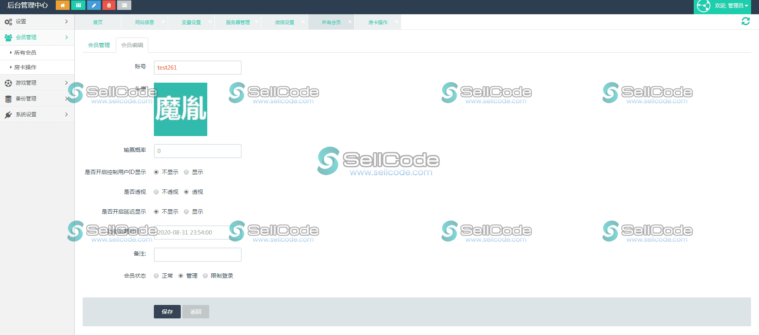The image size is (759, 335).
Task: Select 不透视 radio option
Action: 156,192
